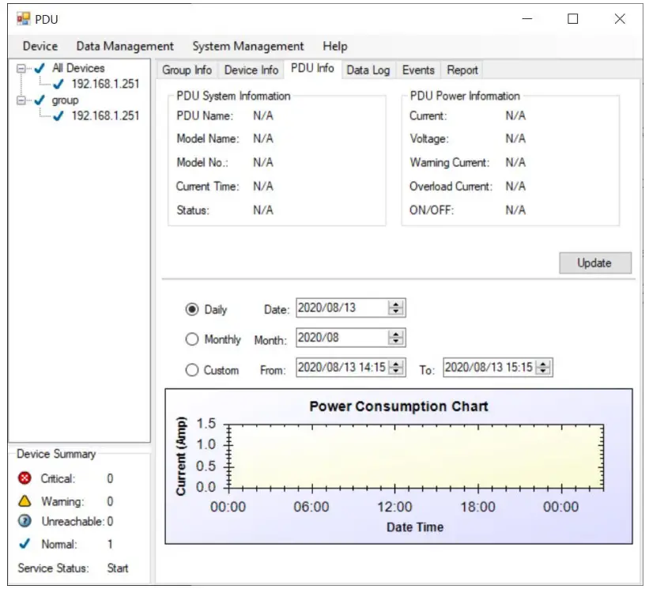The image size is (649, 589).
Task: Open the Data Management menu
Action: [x=125, y=47]
